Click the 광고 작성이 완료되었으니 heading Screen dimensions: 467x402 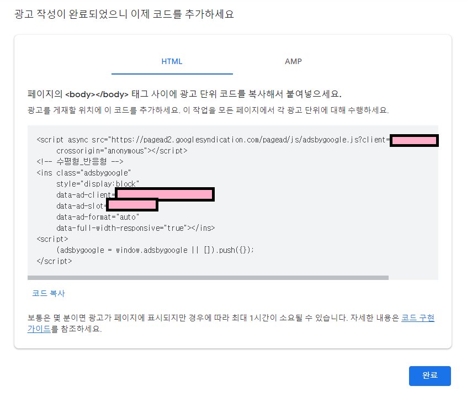124,14
